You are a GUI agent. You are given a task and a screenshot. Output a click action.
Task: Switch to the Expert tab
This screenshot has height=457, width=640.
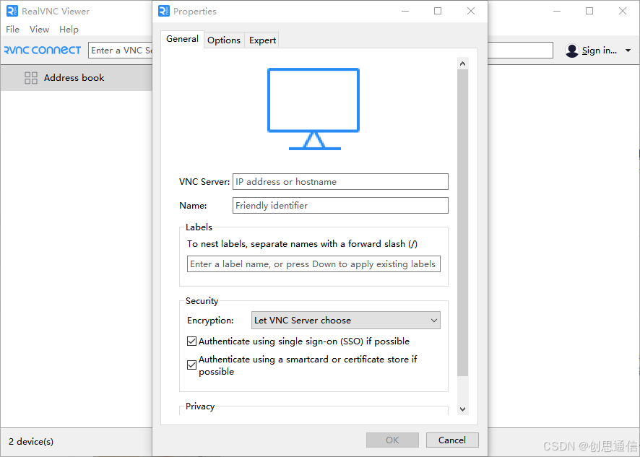pos(262,40)
